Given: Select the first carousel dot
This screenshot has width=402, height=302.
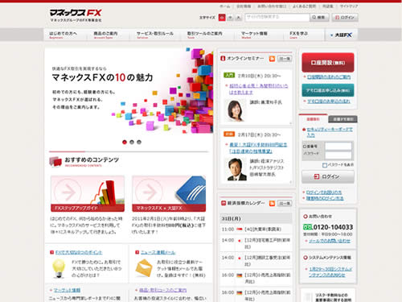Looking at the screenshot, I should (125, 142).
